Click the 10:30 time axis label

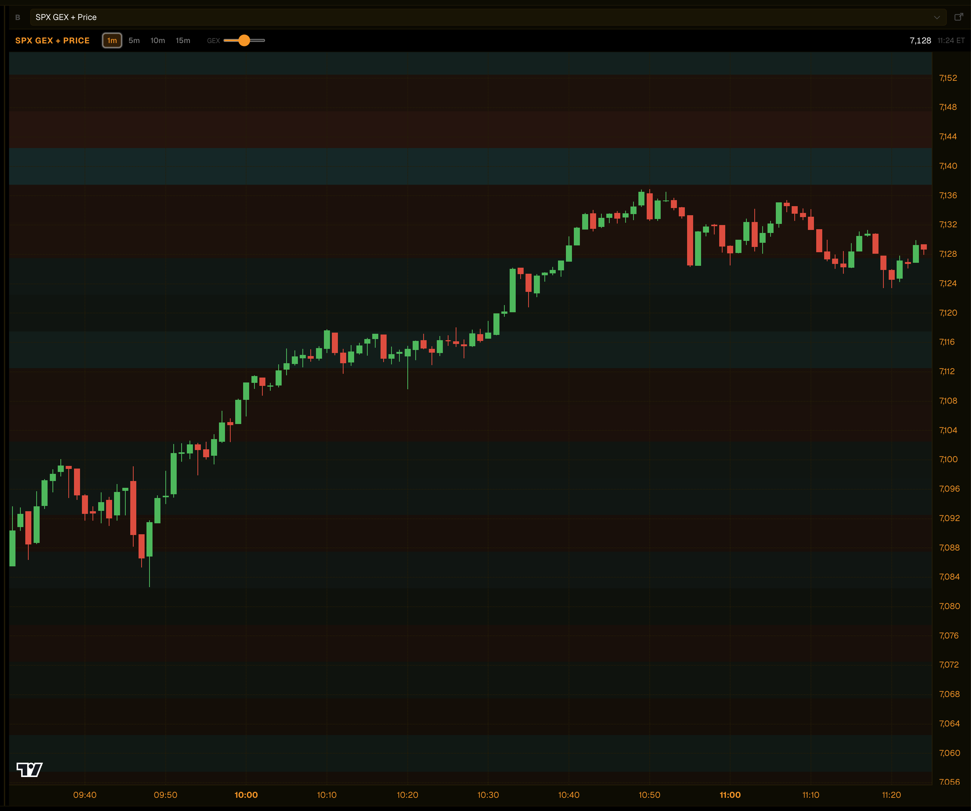click(x=488, y=795)
